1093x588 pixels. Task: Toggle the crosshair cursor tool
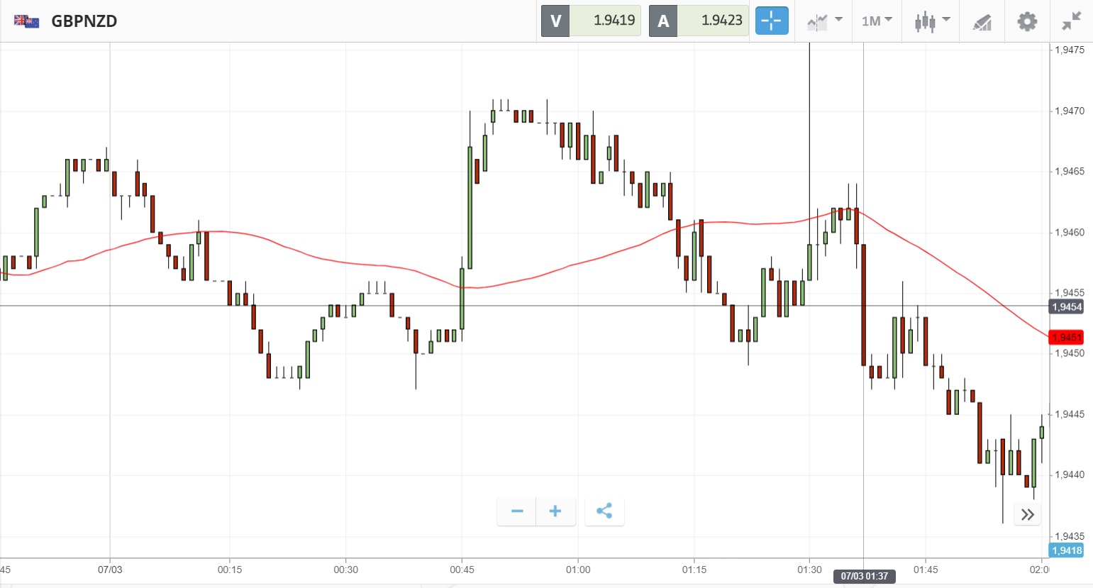pos(771,21)
